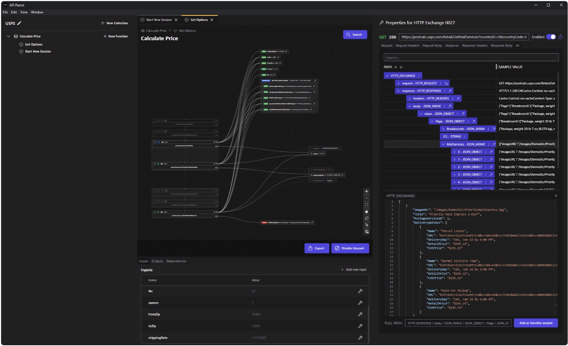Click the path Search input field
This screenshot has height=346, width=568.
pyautogui.click(x=471, y=58)
